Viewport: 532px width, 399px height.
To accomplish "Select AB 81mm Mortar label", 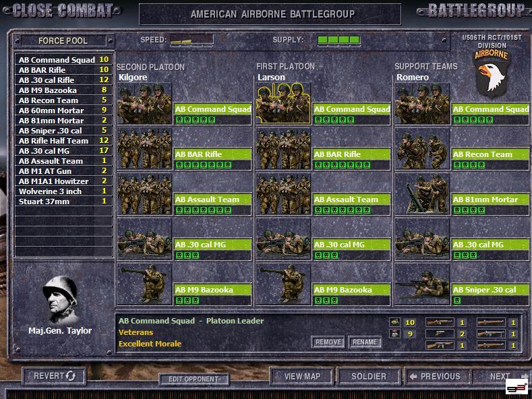I will pos(491,199).
